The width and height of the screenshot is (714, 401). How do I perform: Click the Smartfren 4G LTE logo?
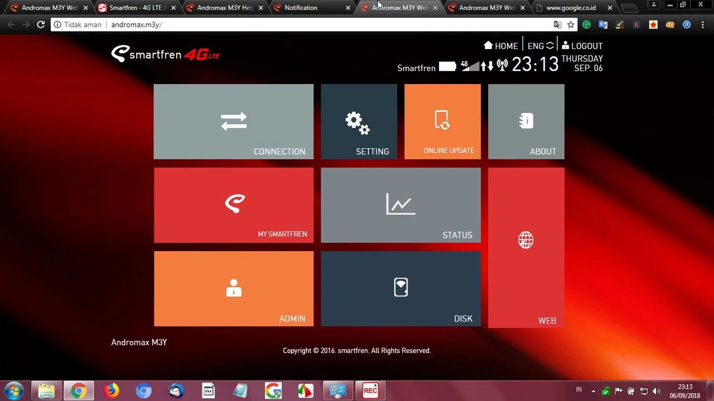pyautogui.click(x=165, y=54)
